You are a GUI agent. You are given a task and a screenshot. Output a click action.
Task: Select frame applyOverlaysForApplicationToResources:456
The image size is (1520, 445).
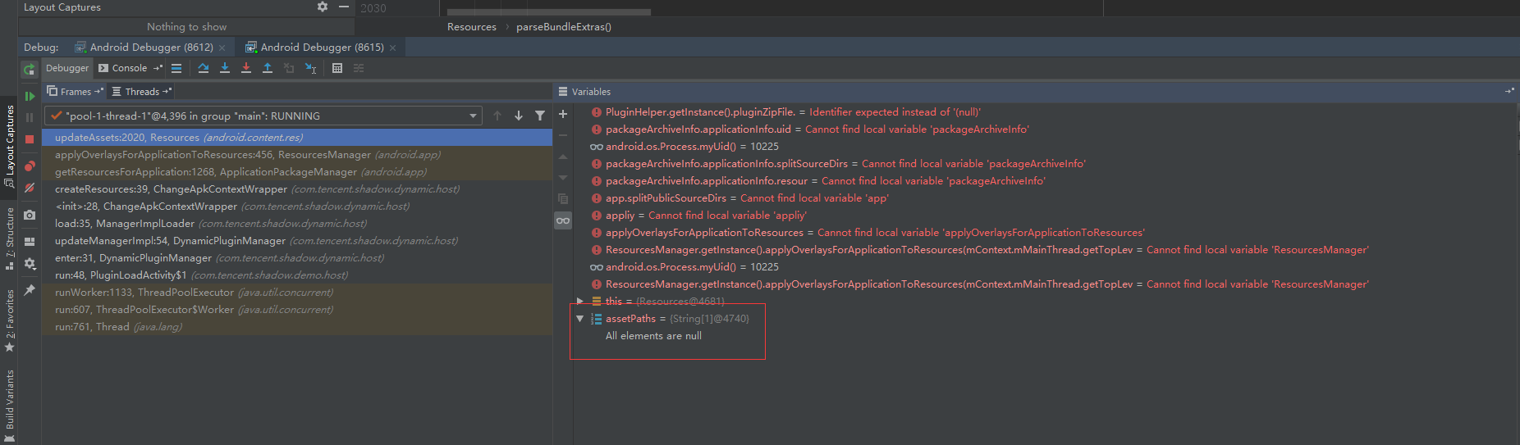[297, 154]
